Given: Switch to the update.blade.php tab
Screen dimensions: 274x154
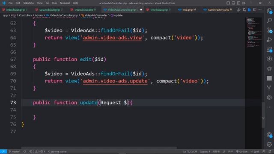Looking at the screenshot, I should [50, 10].
